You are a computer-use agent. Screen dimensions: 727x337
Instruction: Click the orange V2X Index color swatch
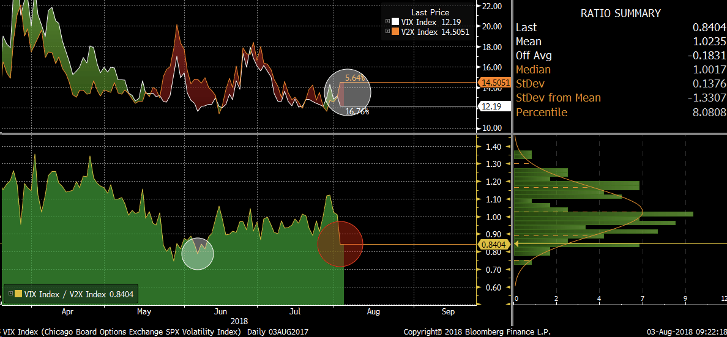click(x=395, y=32)
